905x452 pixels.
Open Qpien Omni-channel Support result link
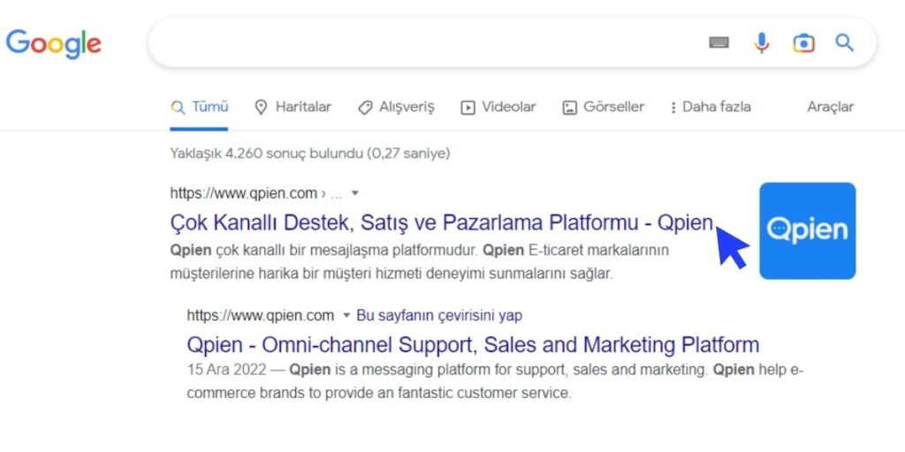pyautogui.click(x=474, y=345)
